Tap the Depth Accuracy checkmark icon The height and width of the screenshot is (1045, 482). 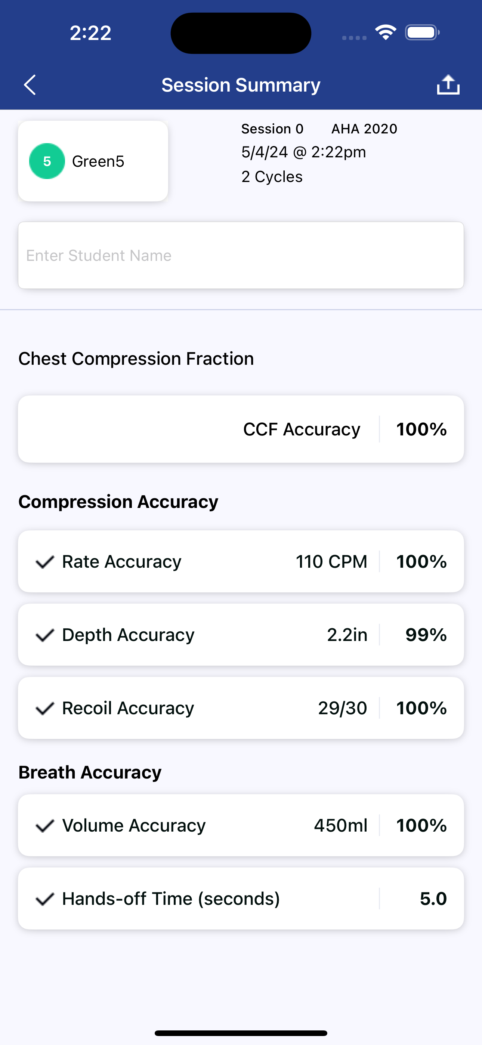44,635
